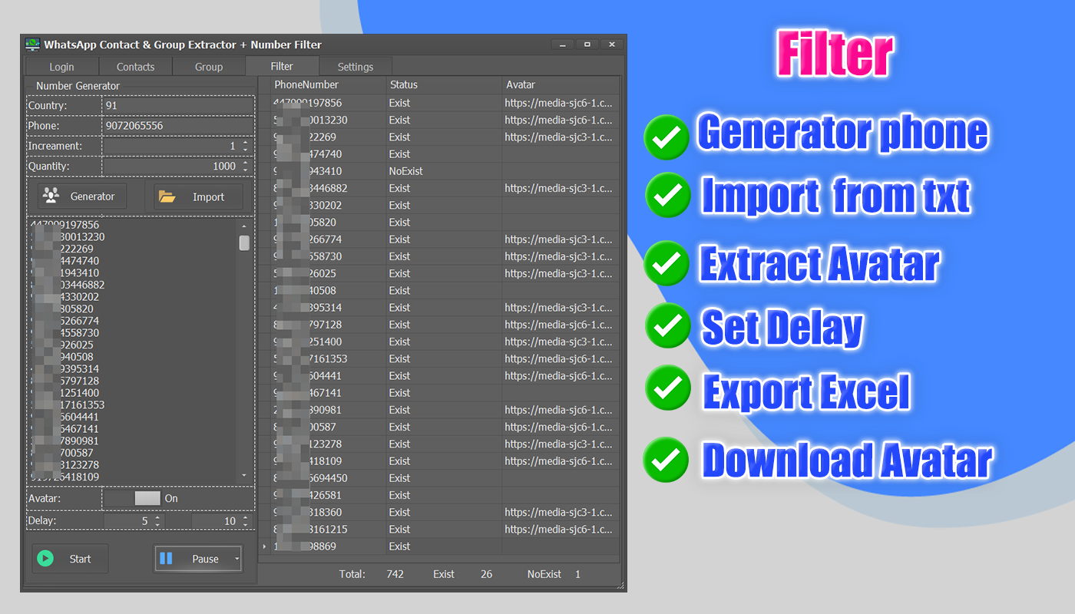Click the Download Avatar feature text
1075x614 pixels.
point(848,460)
